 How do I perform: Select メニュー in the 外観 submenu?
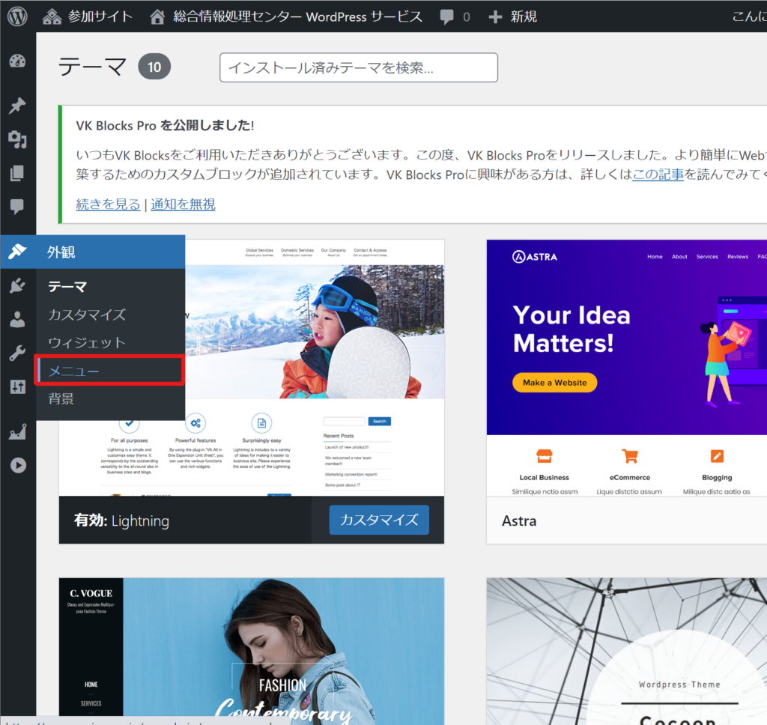pyautogui.click(x=73, y=371)
